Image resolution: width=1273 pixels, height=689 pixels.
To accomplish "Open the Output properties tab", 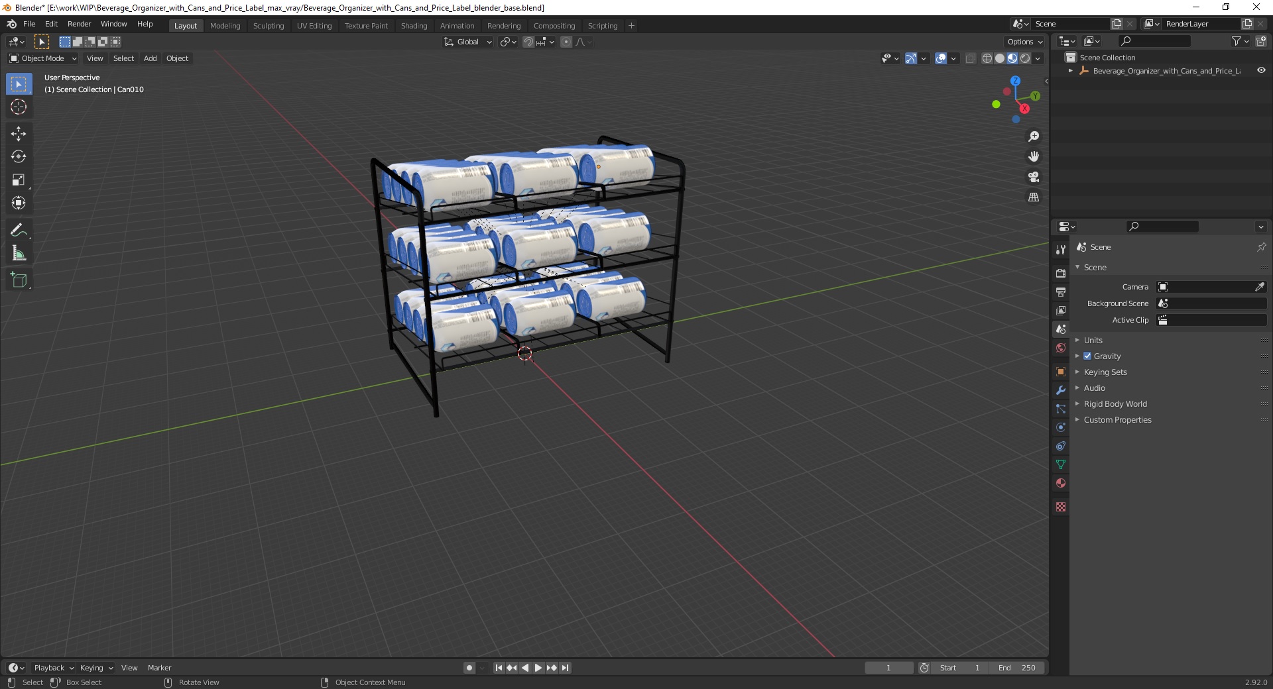I will point(1061,291).
